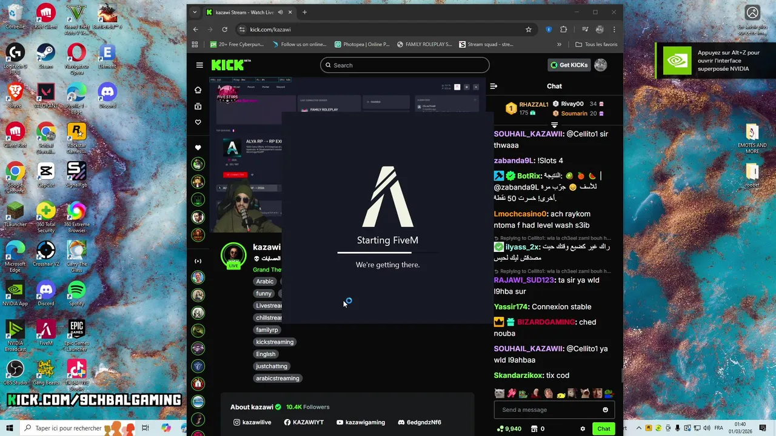Viewport: 776px width, 436px height.
Task: Open Task View on the taskbar
Action: pos(145,428)
